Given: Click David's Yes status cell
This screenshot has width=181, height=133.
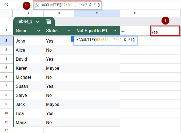Looking at the screenshot, I should tap(59, 59).
